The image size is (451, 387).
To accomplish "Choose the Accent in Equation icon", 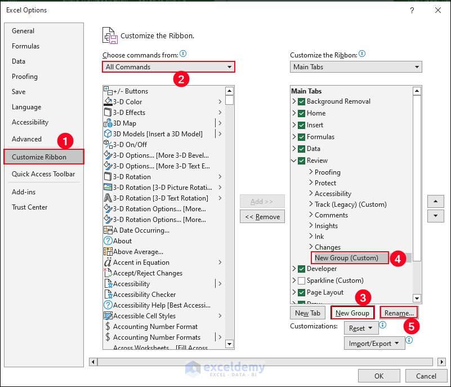I will [x=108, y=262].
